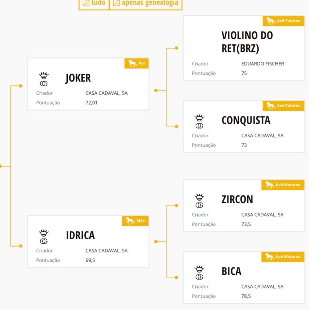Click the 'Avô Materno' badge label

tap(288, 185)
